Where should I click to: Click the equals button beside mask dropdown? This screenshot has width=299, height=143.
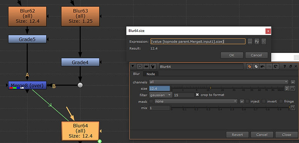point(242,102)
